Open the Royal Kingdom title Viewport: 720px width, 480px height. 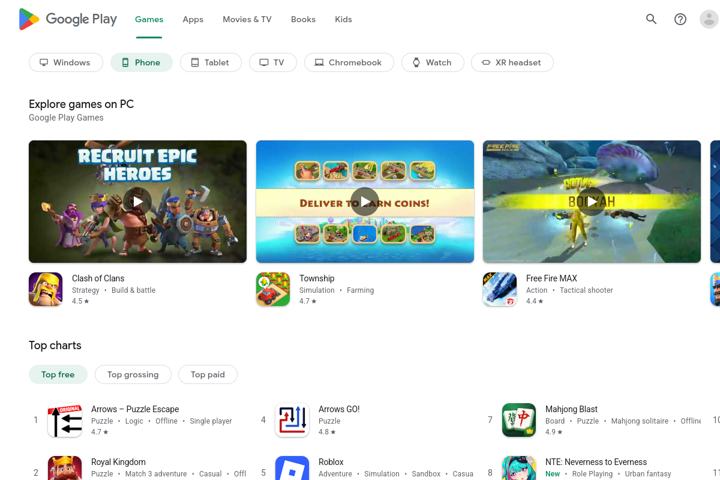[118, 462]
